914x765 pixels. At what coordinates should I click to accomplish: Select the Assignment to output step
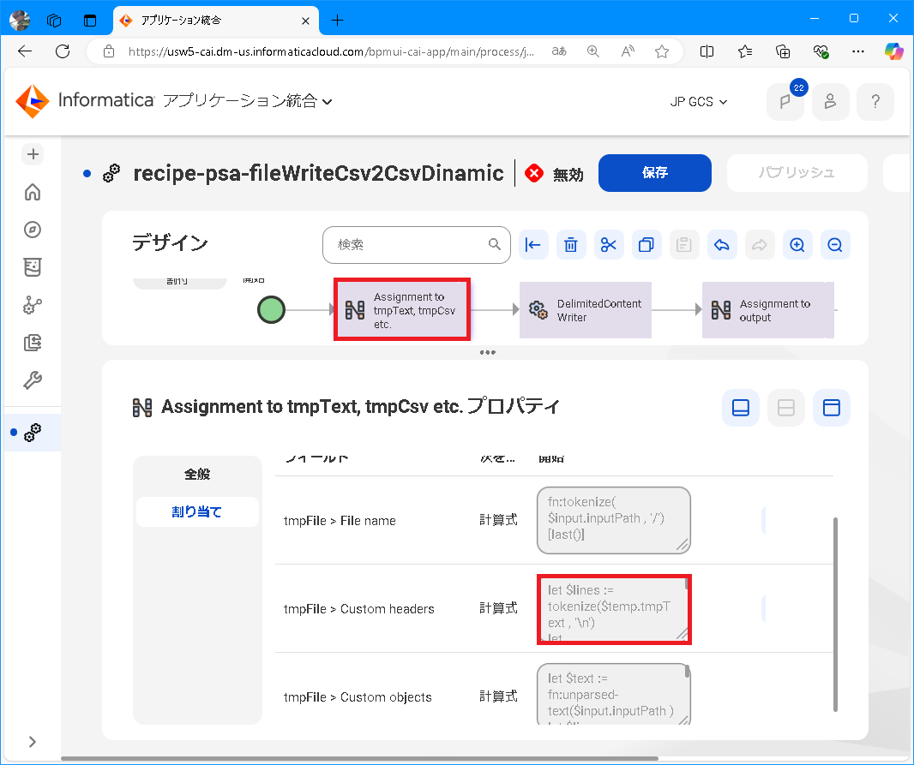coord(767,310)
